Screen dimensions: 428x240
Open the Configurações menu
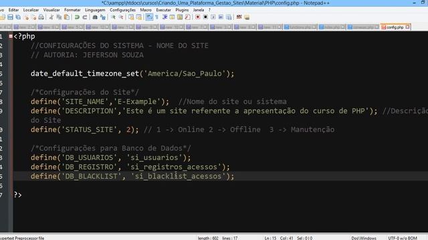pyautogui.click(x=122, y=10)
